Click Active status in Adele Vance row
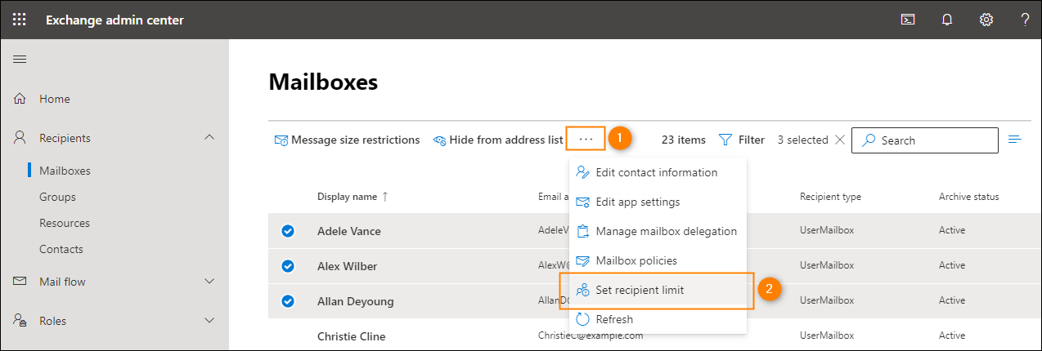 [x=952, y=230]
